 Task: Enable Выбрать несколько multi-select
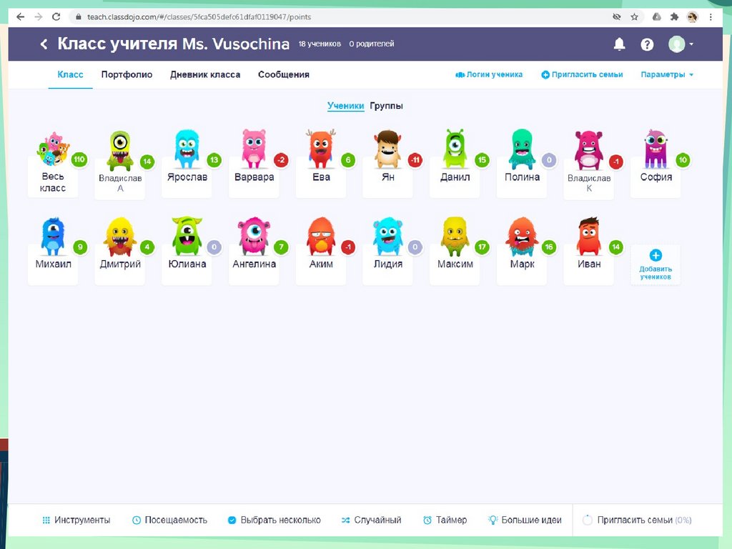[x=274, y=520]
